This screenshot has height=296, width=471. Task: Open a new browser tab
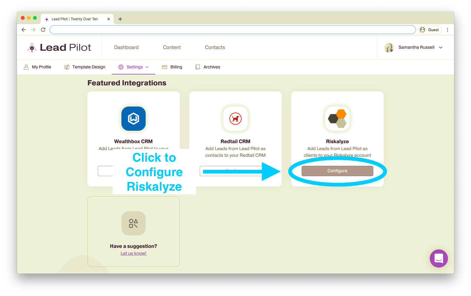point(120,19)
